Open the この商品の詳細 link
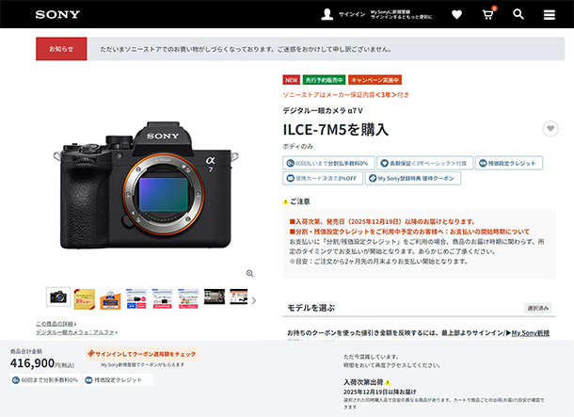 pos(56,324)
